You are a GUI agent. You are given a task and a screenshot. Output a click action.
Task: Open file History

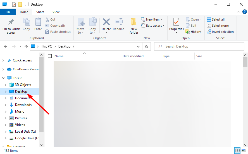[x=193, y=32]
